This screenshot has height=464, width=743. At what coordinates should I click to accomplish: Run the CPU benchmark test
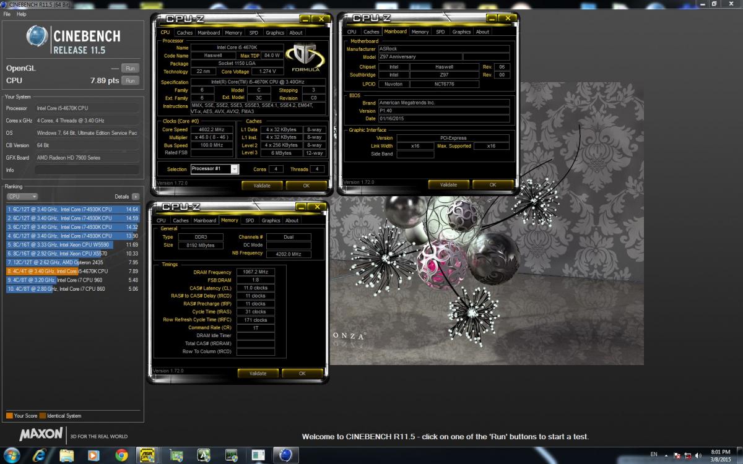coord(130,80)
